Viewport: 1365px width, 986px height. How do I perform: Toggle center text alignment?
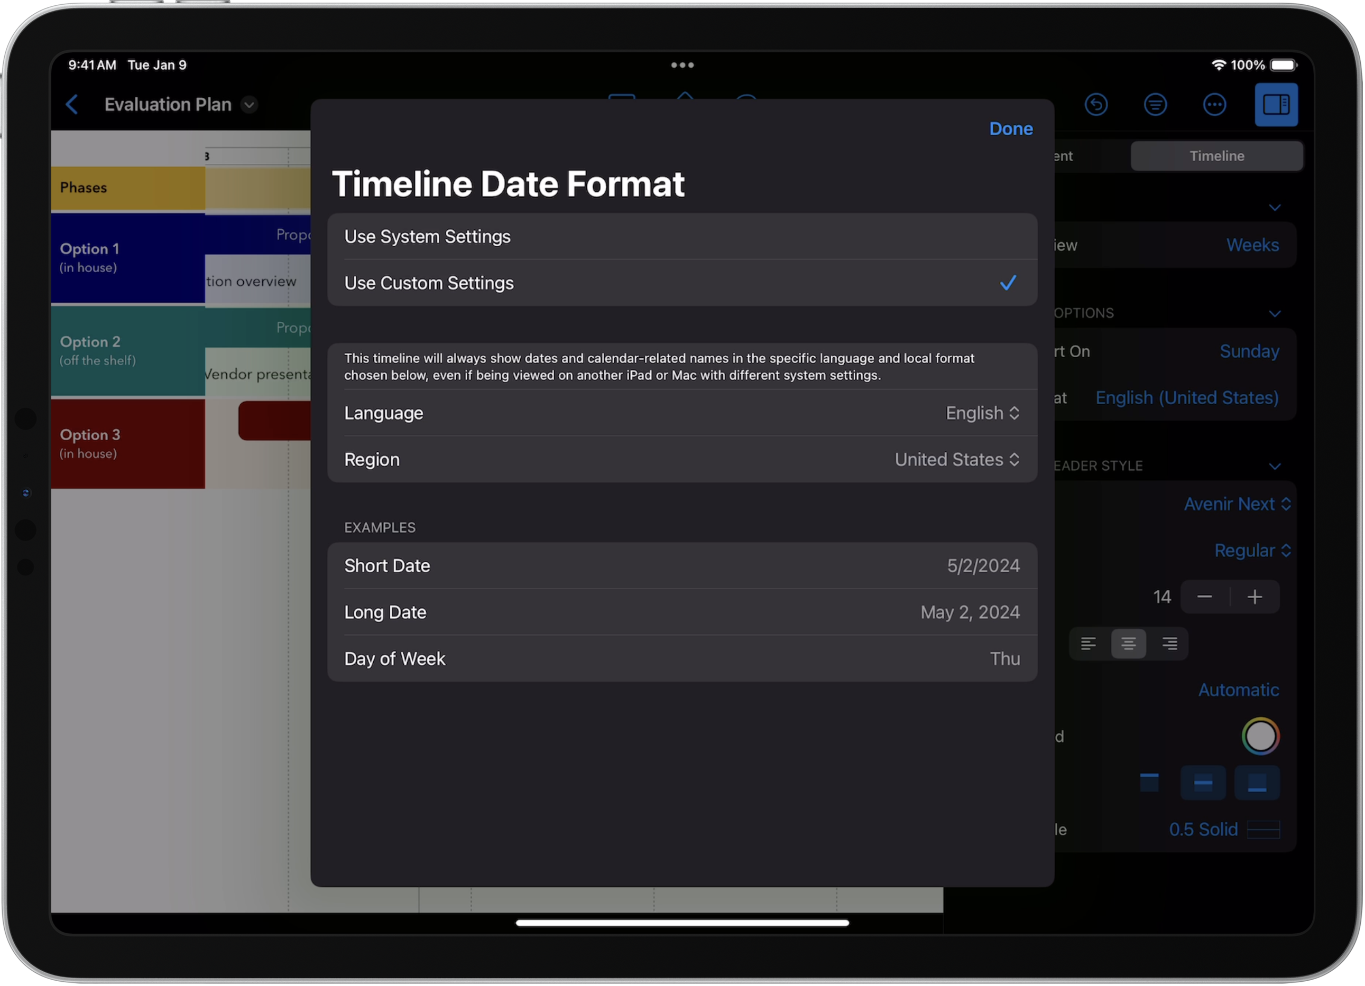[x=1129, y=643]
